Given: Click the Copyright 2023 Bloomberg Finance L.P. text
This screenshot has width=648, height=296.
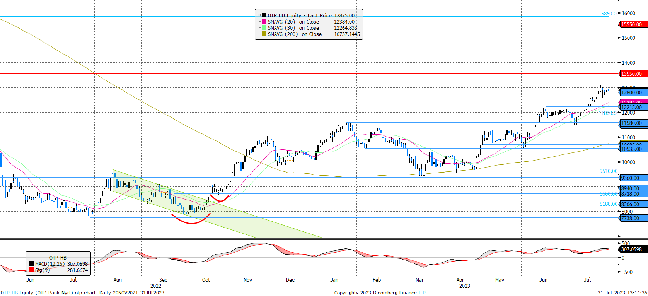Looking at the screenshot, I should pyautogui.click(x=381, y=293).
